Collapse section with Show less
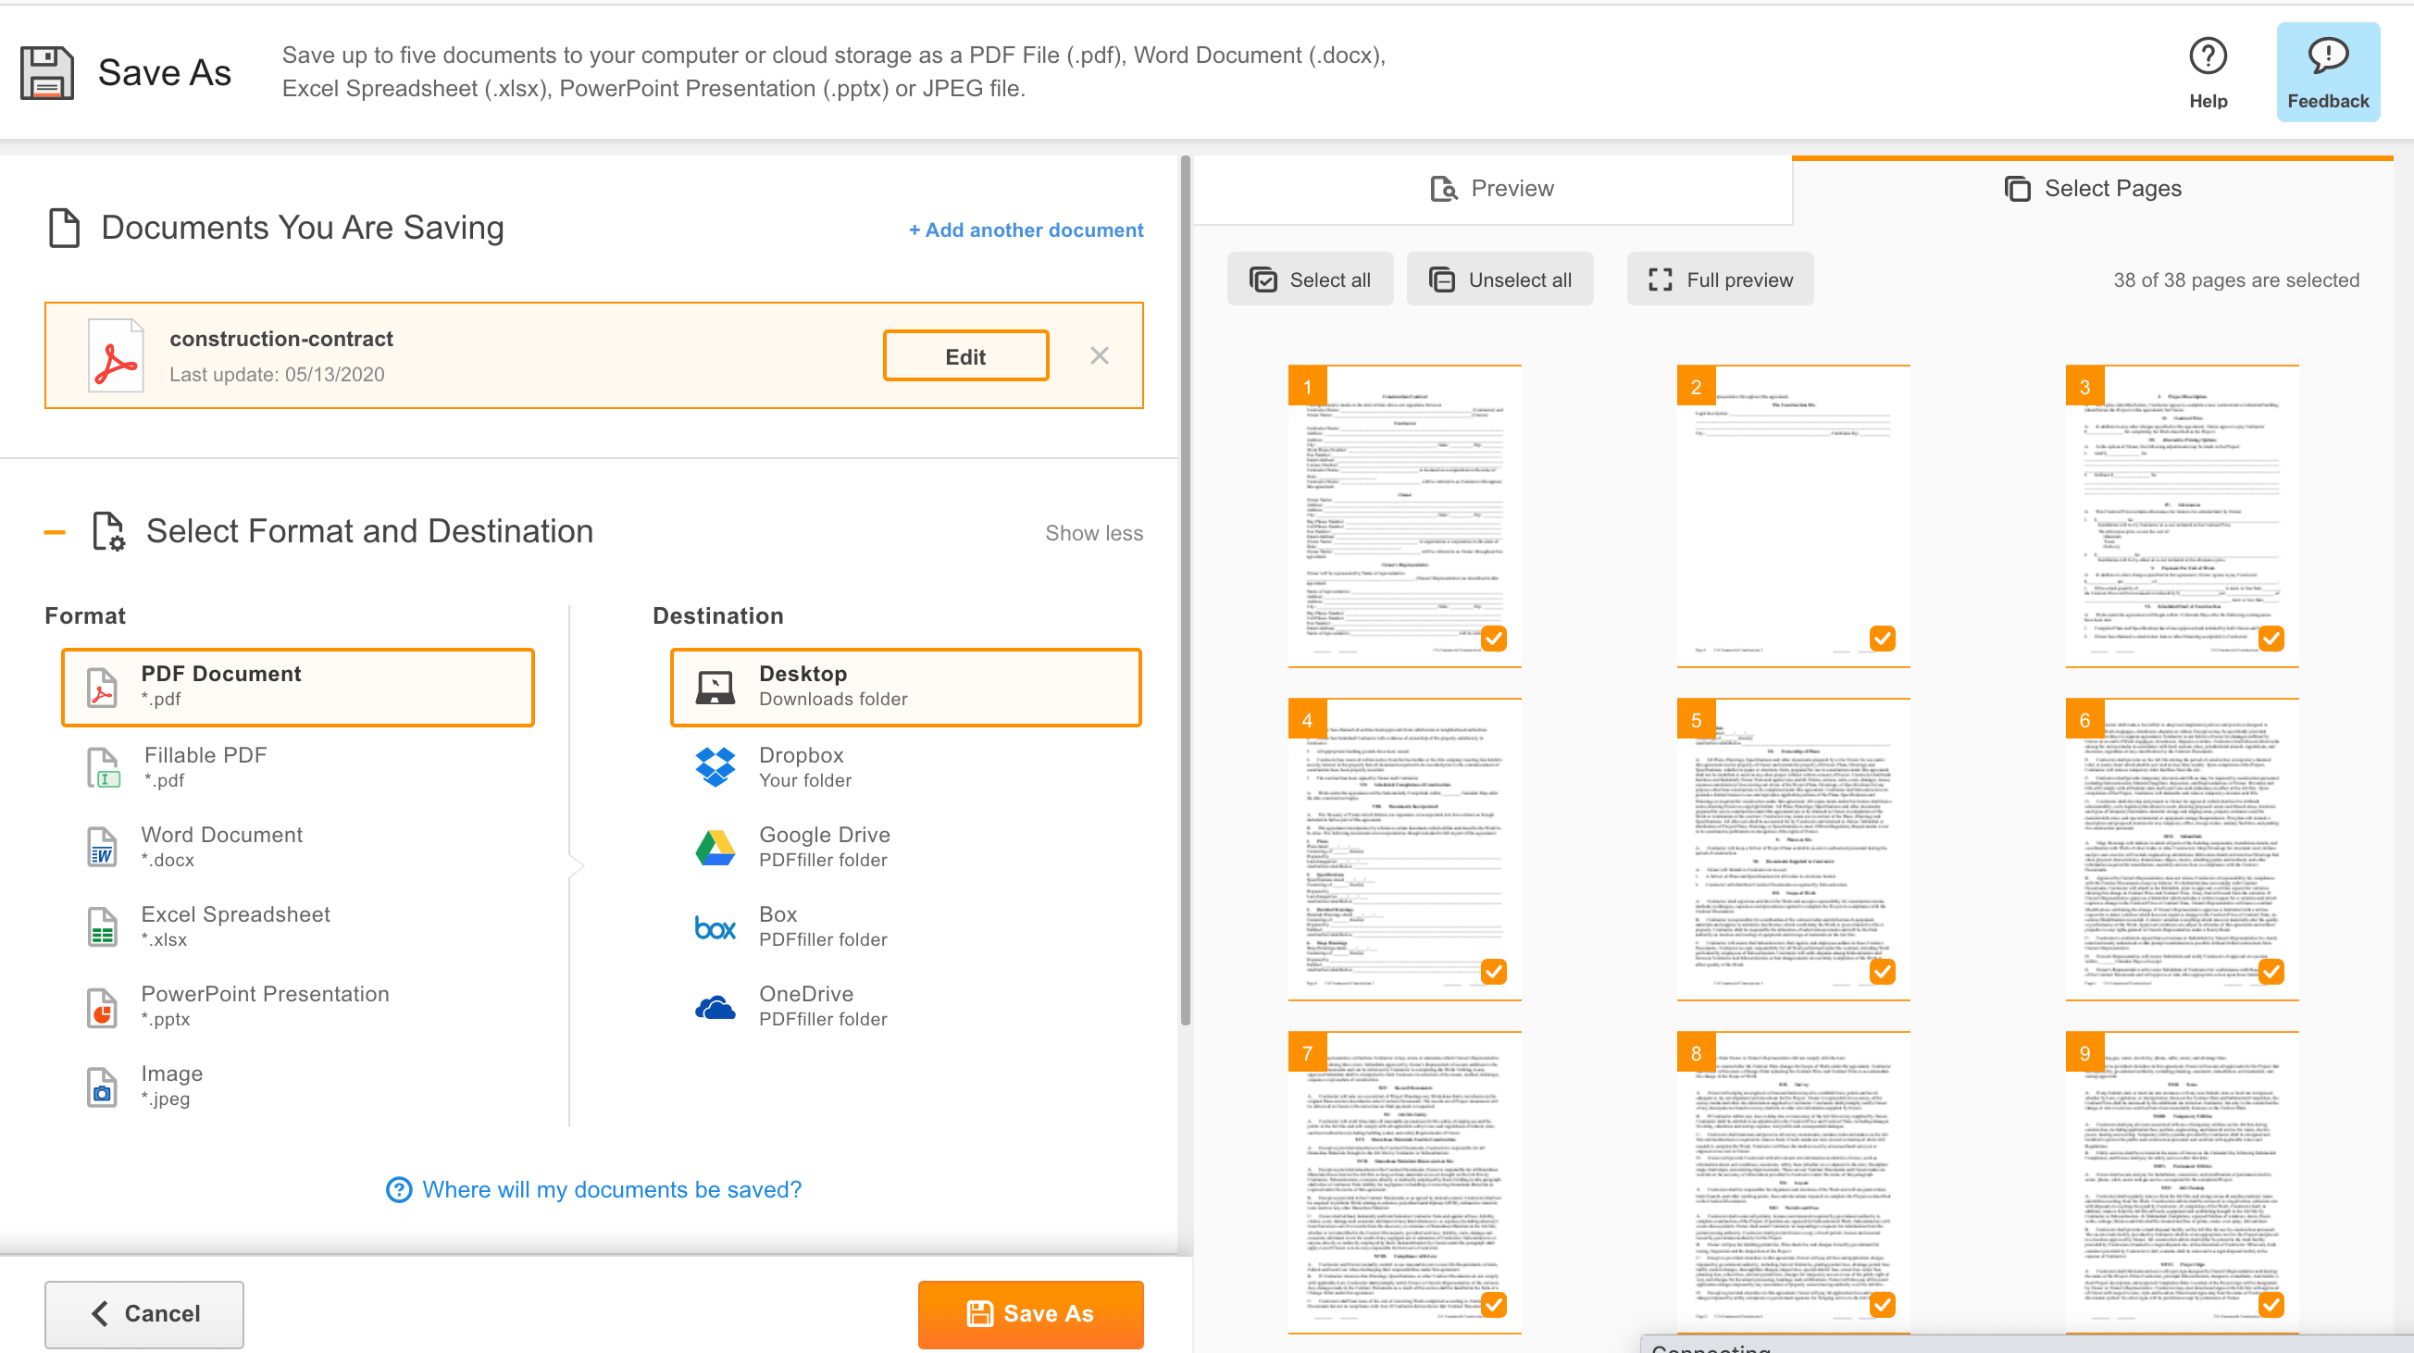2414x1353 pixels. click(1093, 533)
